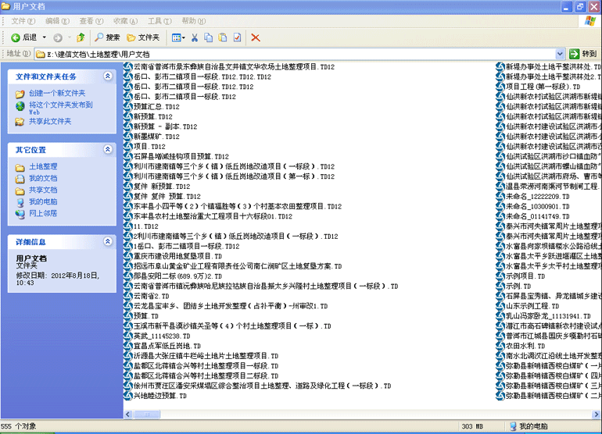Click the Cut scissors icon in toolbar
602x434 pixels.
point(195,37)
